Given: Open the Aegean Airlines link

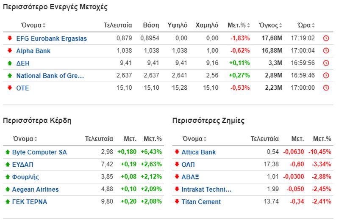Looking at the screenshot, I should 35,190.
